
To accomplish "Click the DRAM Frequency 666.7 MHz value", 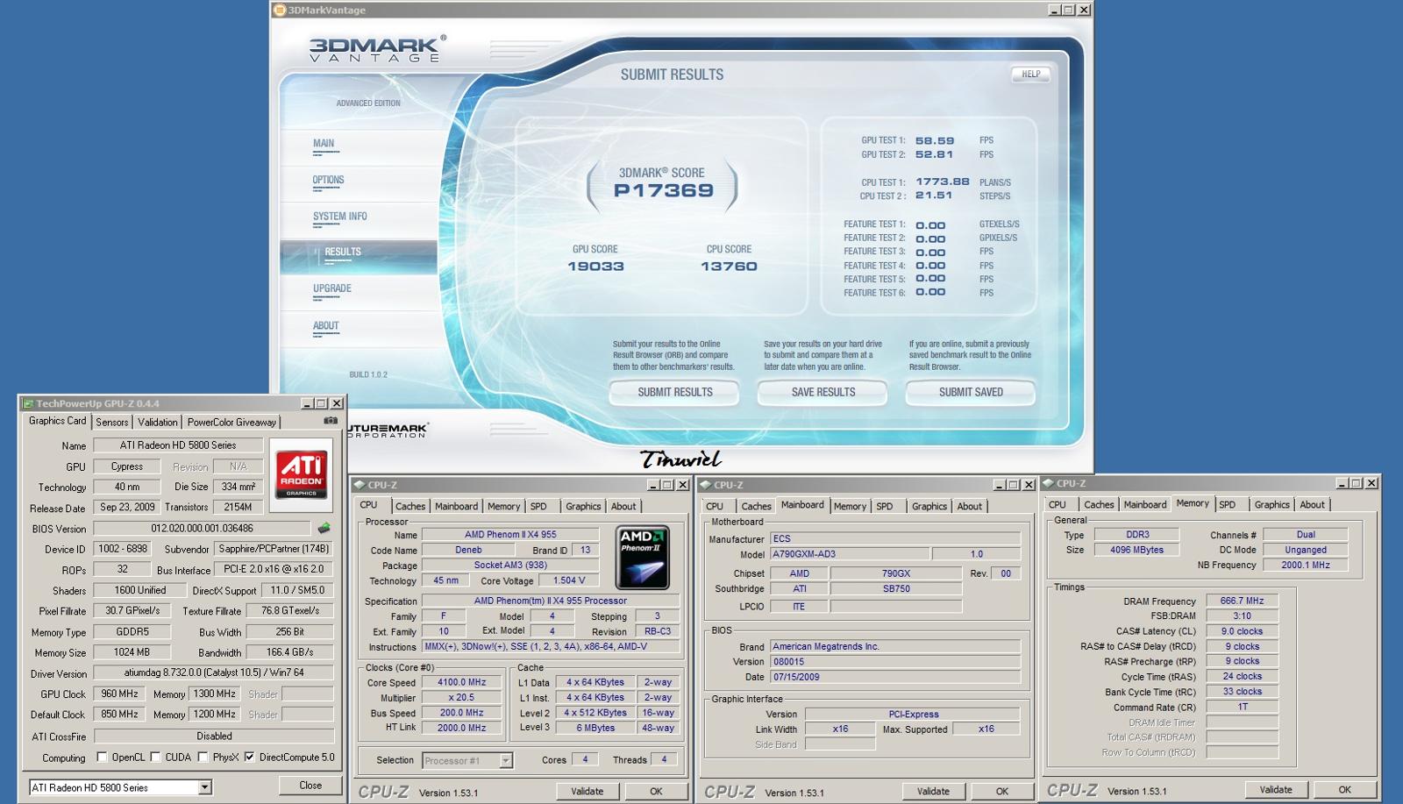I will click(x=1242, y=601).
